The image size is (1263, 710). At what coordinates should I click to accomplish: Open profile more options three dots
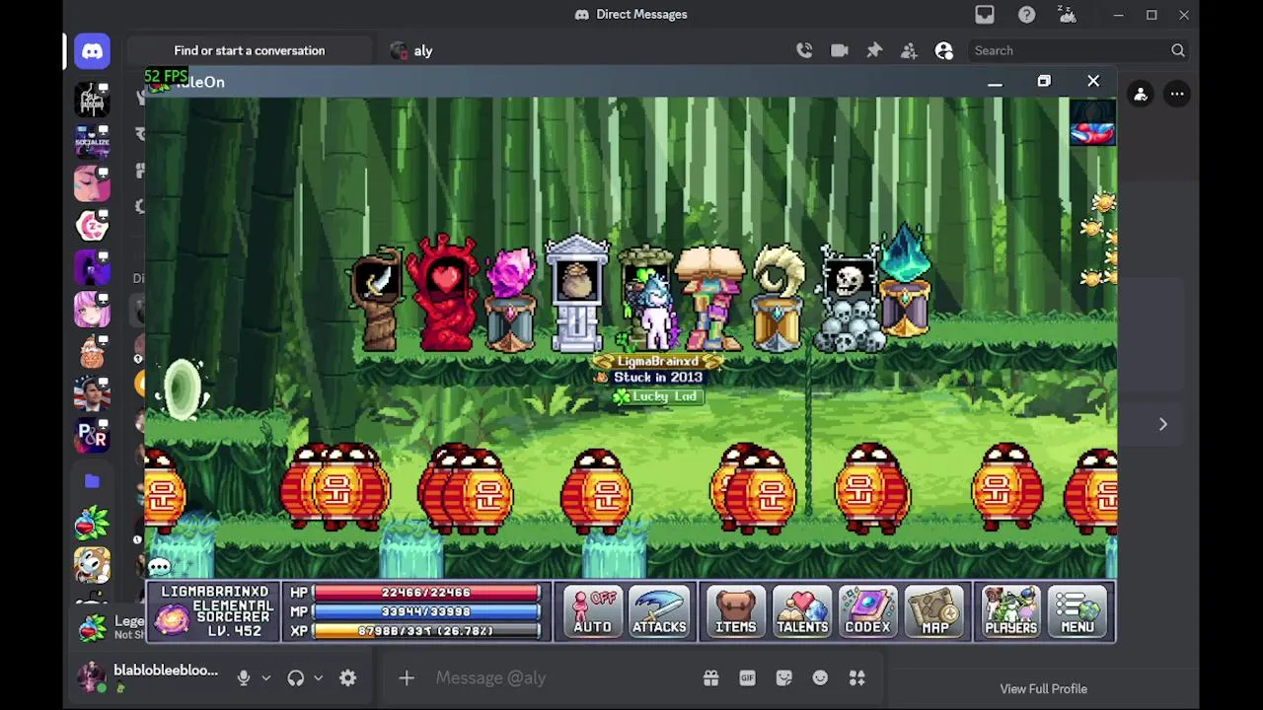point(1177,94)
